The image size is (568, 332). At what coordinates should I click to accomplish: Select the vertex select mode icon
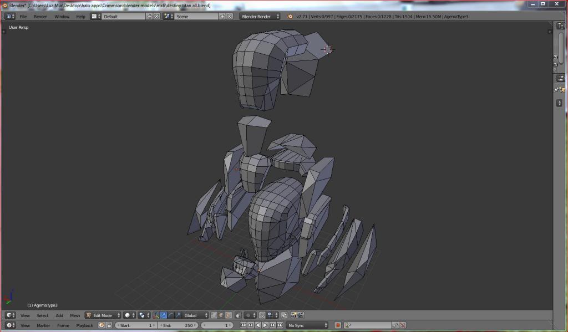214,315
